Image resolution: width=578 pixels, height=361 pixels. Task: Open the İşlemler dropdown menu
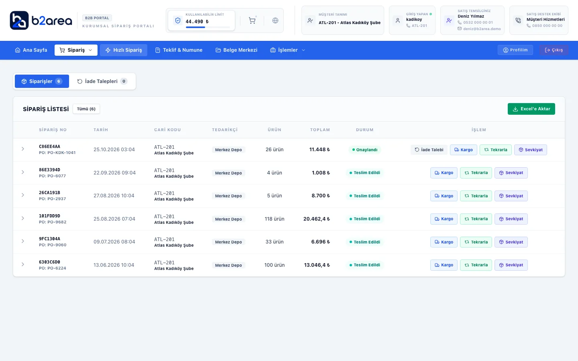click(x=288, y=50)
